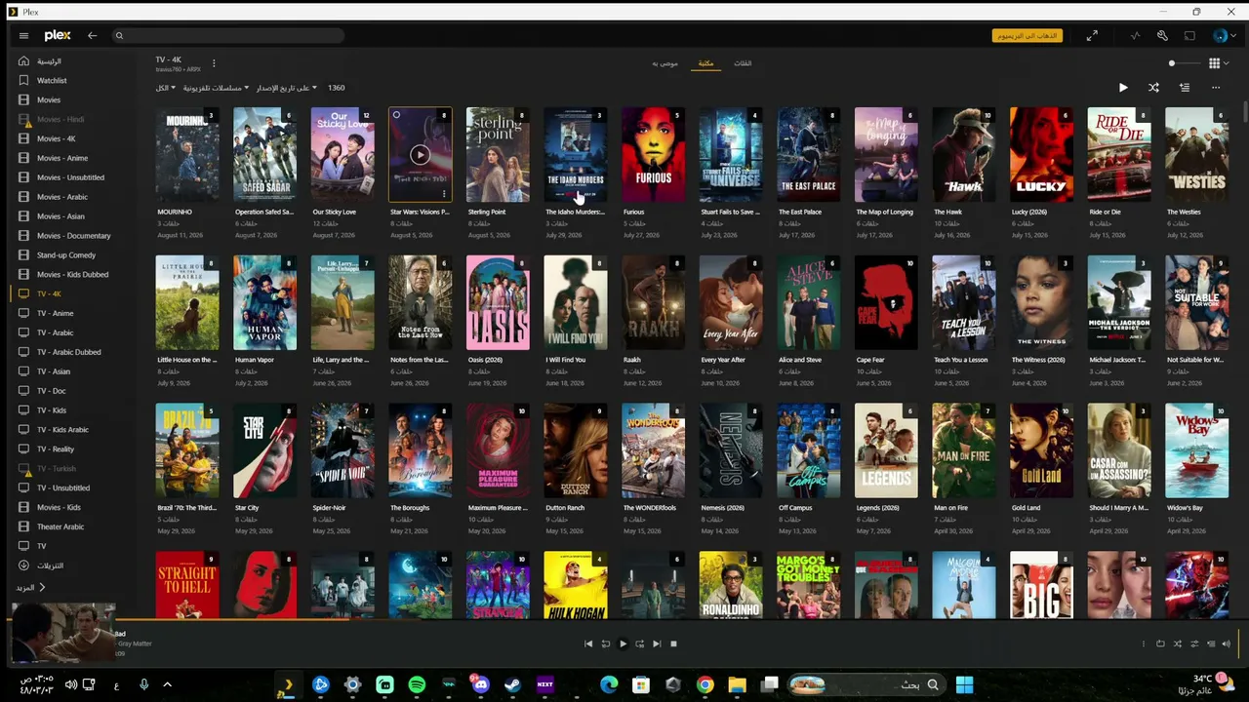
Task: Switch to the 'موصى به' recommended tab
Action: pos(665,63)
